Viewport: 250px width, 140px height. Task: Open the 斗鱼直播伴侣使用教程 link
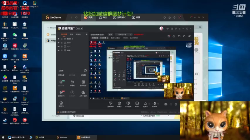click(x=67, y=112)
